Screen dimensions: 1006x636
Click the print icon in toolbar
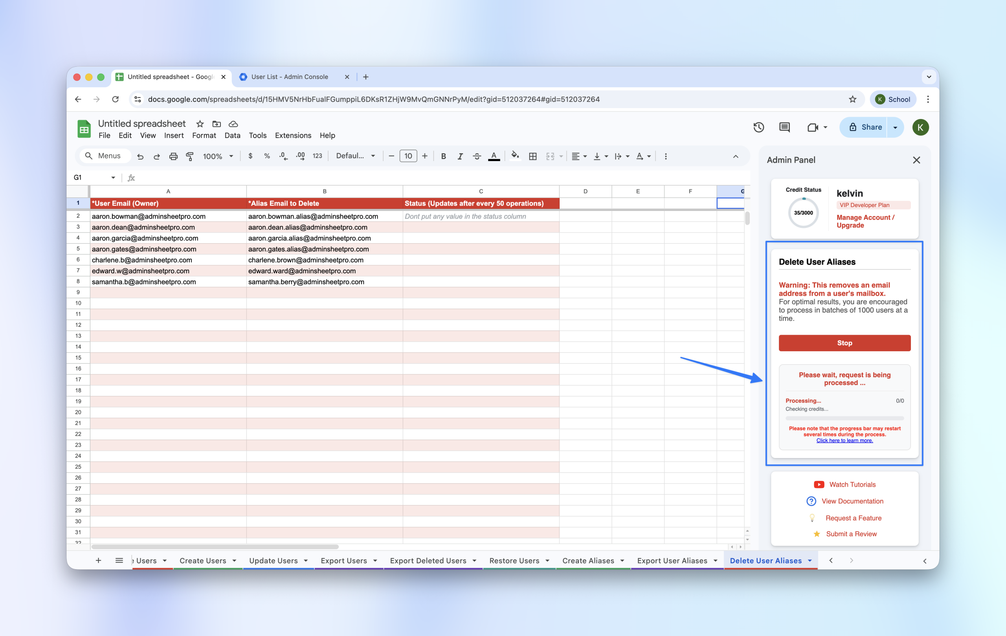tap(173, 156)
